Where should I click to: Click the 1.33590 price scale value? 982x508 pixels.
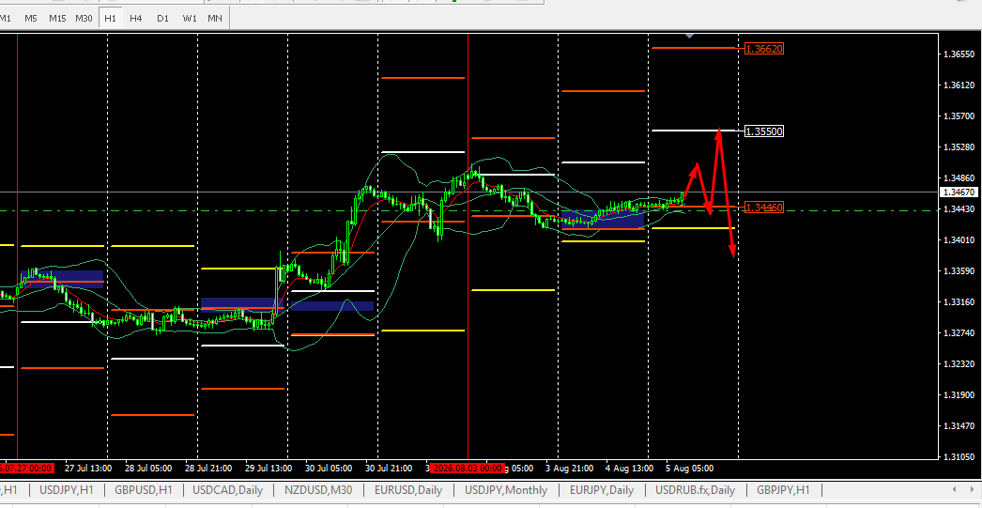959,271
